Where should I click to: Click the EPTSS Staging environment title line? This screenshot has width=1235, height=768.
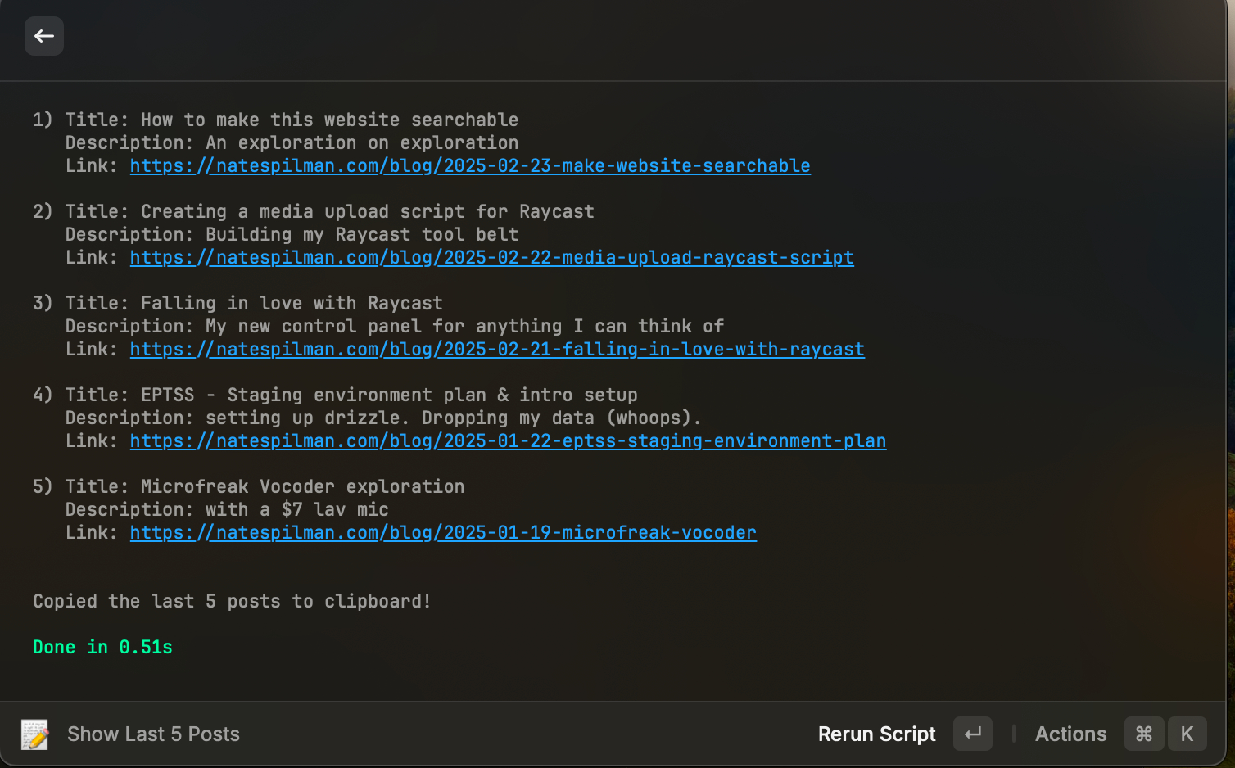tap(351, 395)
